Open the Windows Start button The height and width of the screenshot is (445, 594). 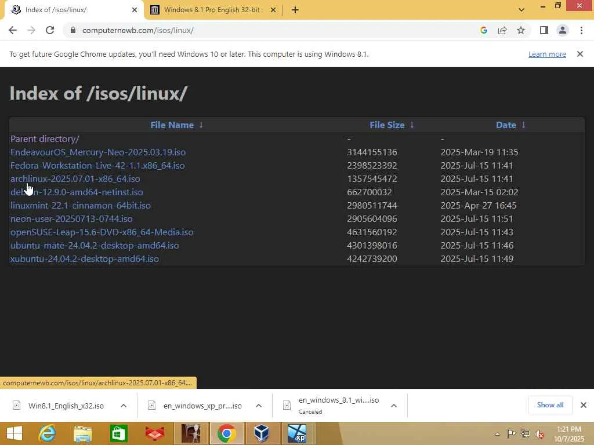pyautogui.click(x=15, y=433)
